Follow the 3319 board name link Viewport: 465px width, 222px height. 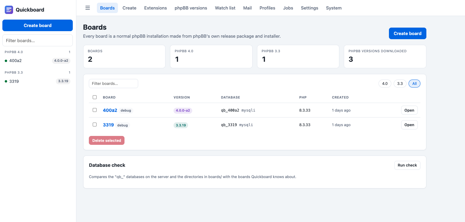click(x=108, y=125)
